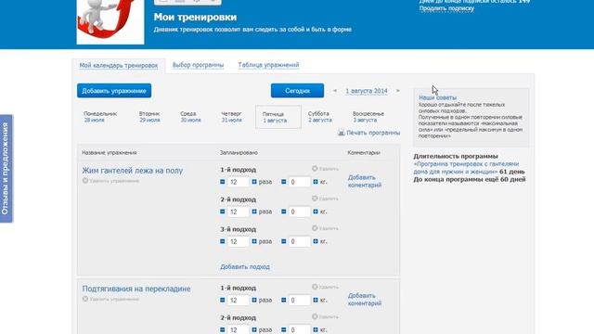Increase reps in Жим гантелей 1-й подход
The image size is (594, 334).
click(254, 182)
